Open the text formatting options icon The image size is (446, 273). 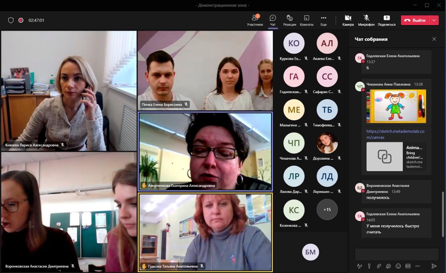tap(360, 266)
